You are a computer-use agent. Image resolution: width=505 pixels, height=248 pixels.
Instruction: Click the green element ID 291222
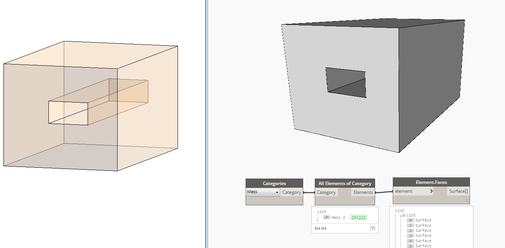click(359, 217)
